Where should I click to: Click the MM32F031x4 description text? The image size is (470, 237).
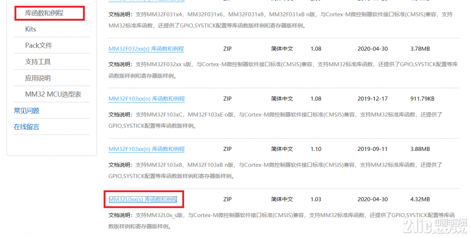pyautogui.click(x=281, y=20)
